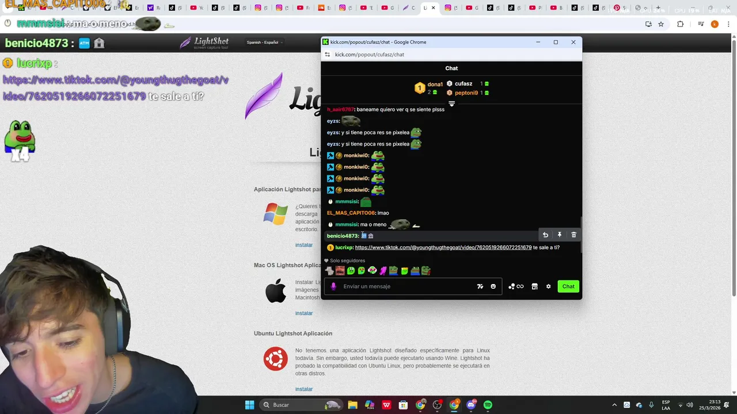Click the reply arrow on benicio4873's message
The image size is (737, 414).
point(545,235)
